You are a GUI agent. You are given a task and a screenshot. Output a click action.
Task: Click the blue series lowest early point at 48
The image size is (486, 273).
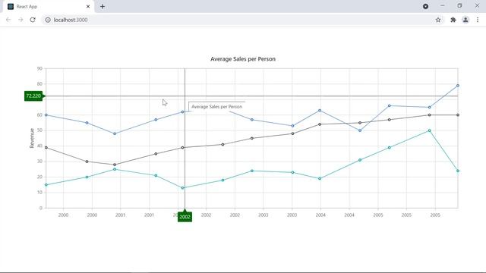(115, 133)
